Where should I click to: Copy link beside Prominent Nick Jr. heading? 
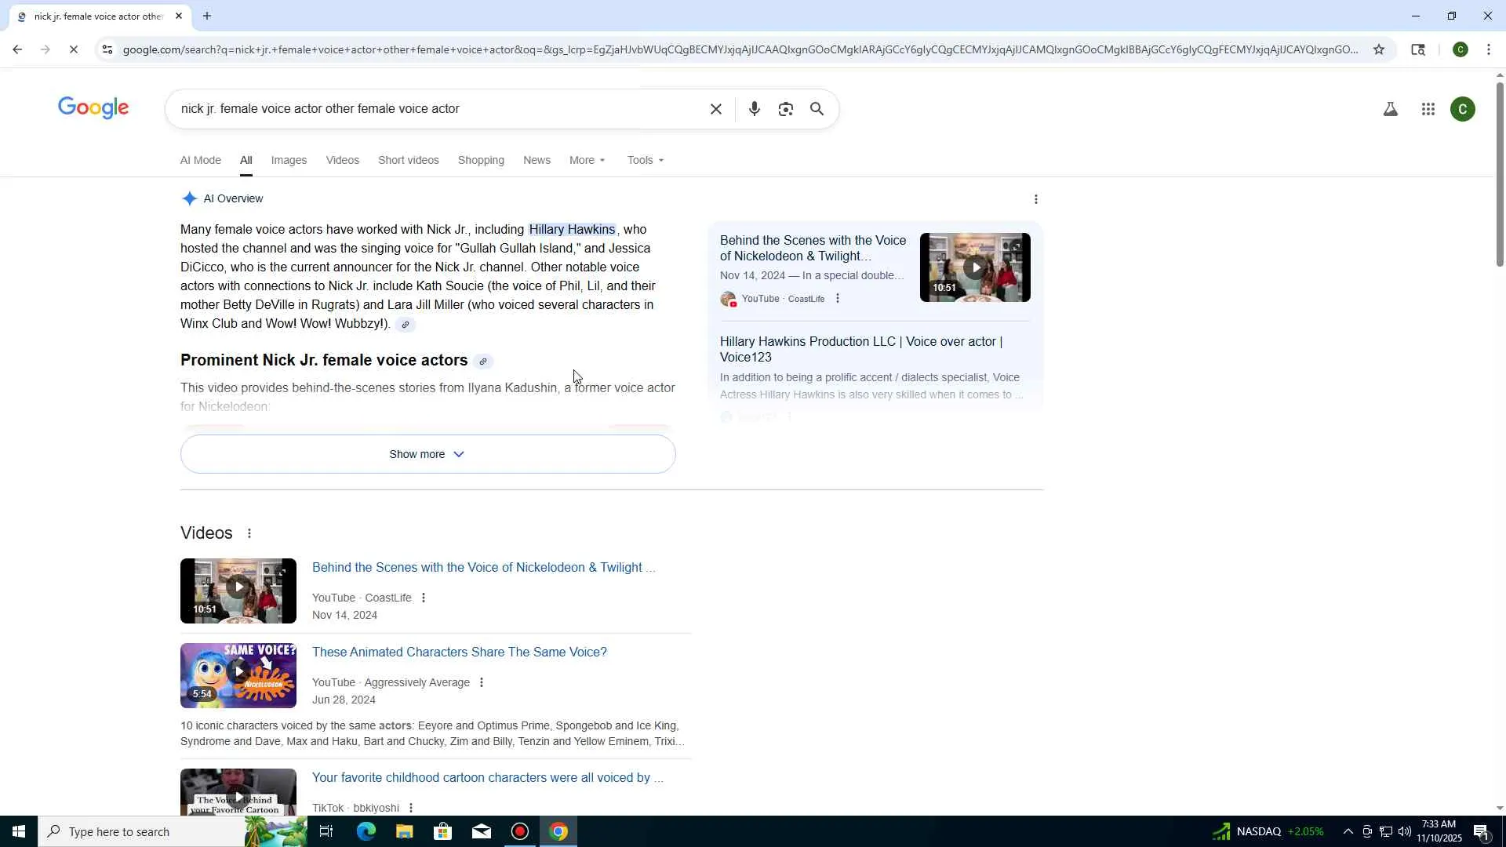coord(483,362)
